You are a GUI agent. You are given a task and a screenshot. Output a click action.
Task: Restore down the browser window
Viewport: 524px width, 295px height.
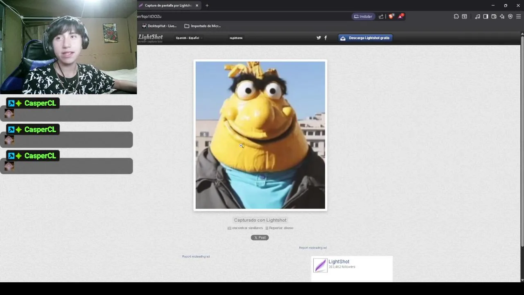(x=506, y=5)
